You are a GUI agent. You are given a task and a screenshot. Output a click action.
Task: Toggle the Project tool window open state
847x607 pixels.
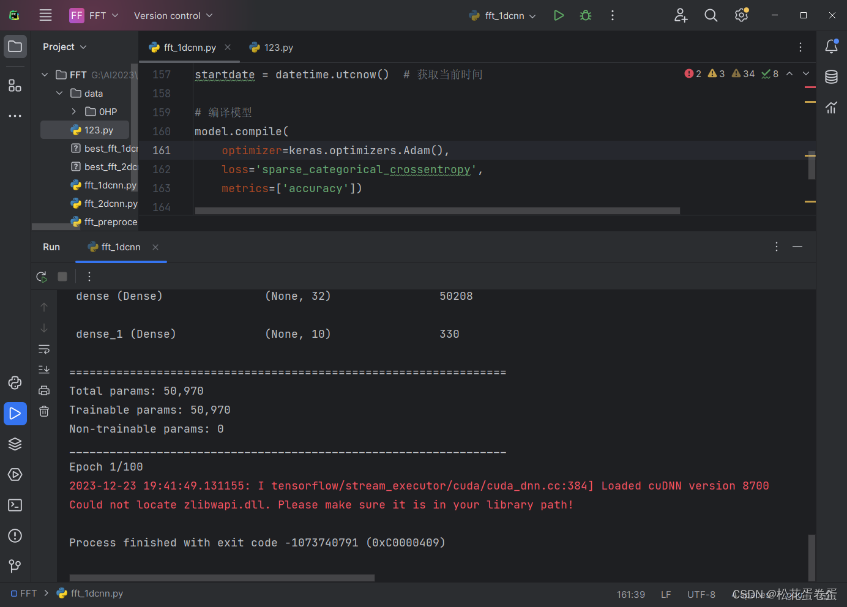click(x=15, y=46)
